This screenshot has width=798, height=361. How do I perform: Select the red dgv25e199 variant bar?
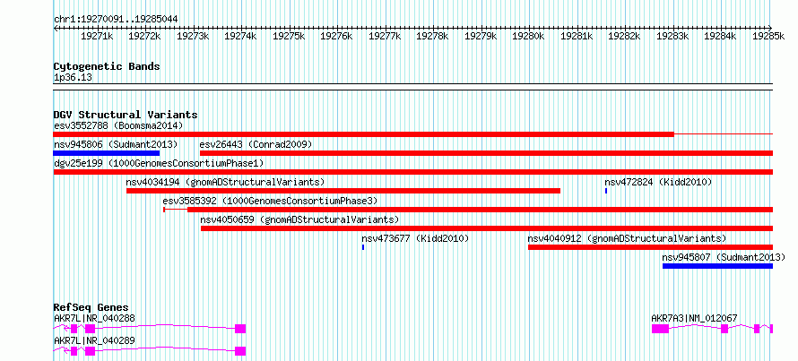point(413,172)
